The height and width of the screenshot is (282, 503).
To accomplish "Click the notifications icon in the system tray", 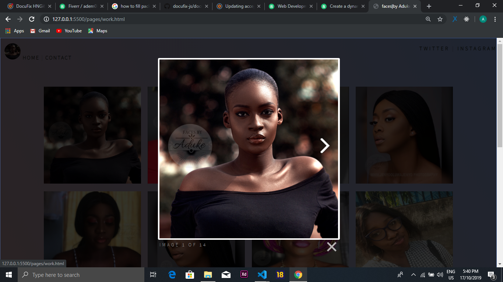I will pyautogui.click(x=490, y=275).
